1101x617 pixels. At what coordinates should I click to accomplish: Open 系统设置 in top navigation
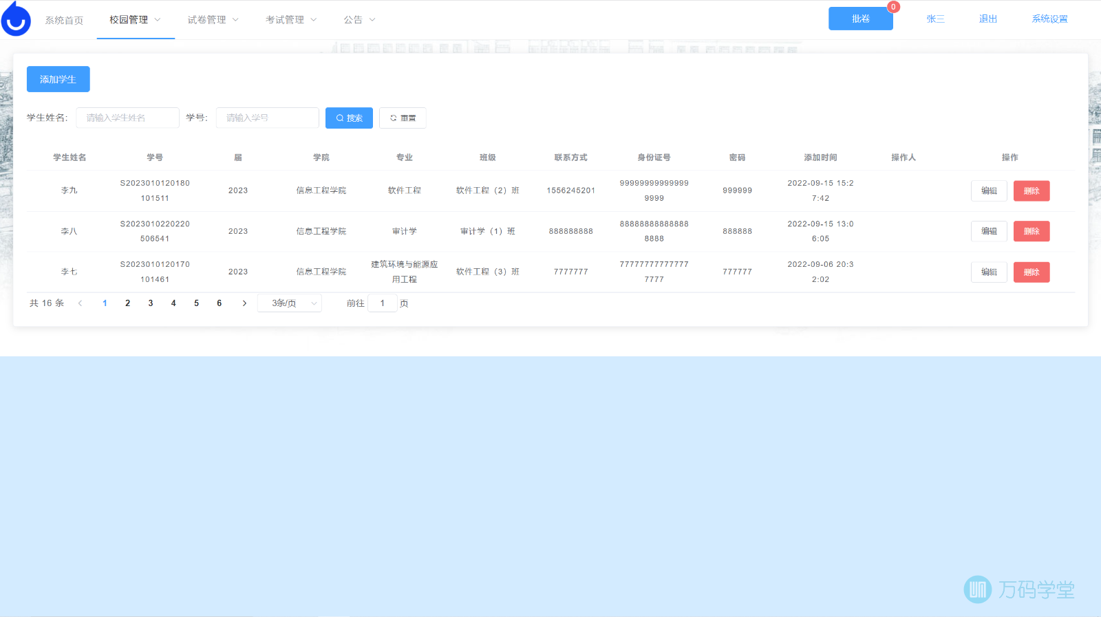pos(1049,19)
